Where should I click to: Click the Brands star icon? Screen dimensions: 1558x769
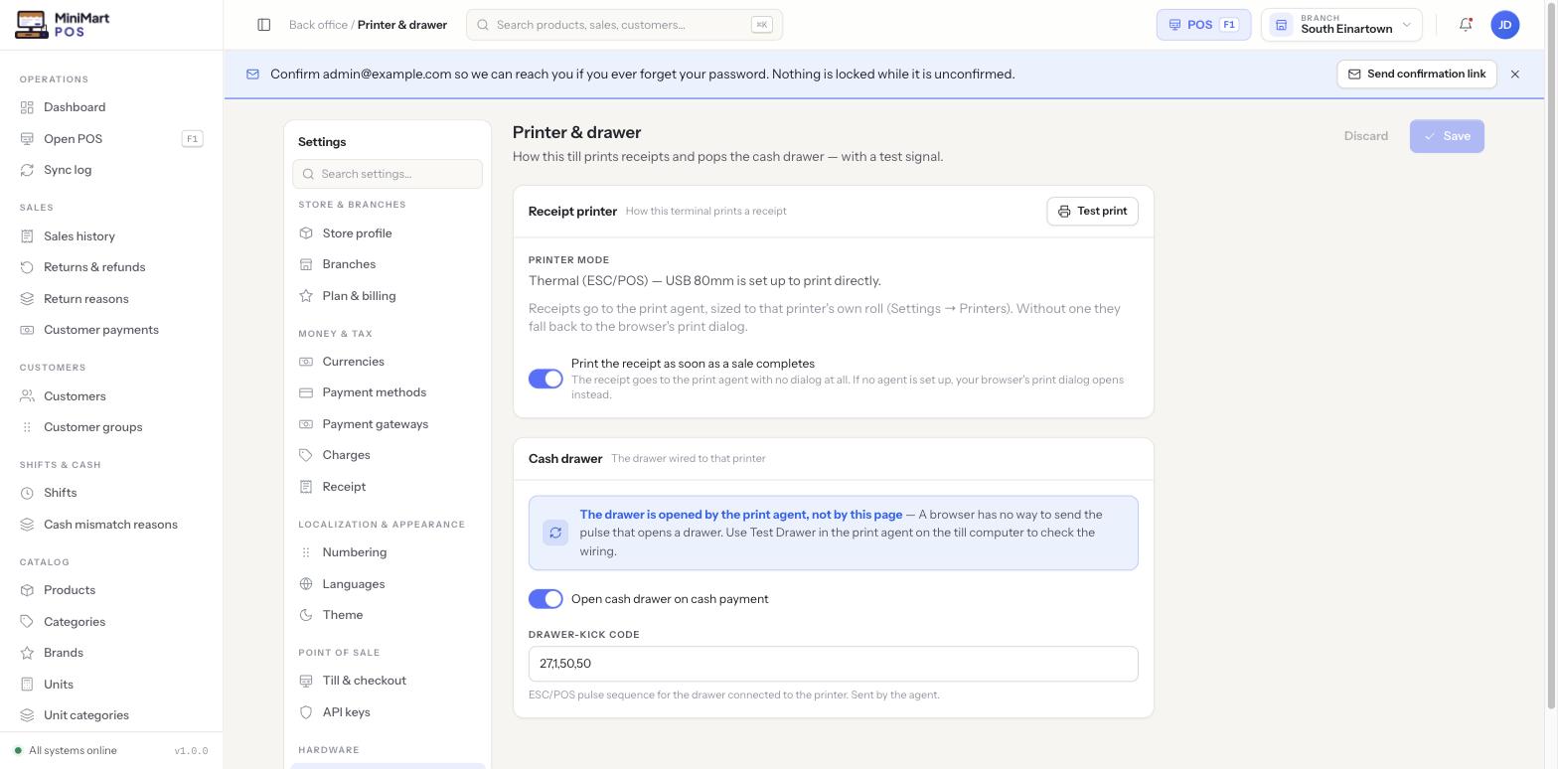(27, 653)
